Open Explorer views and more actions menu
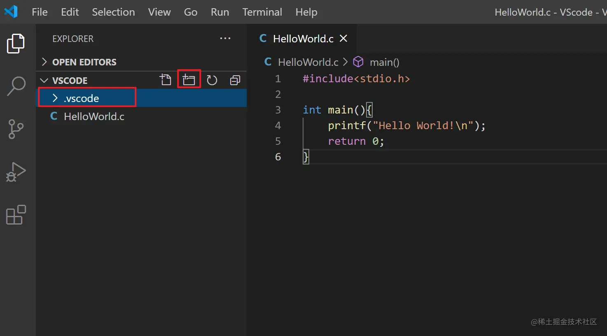The height and width of the screenshot is (336, 607). (x=225, y=38)
